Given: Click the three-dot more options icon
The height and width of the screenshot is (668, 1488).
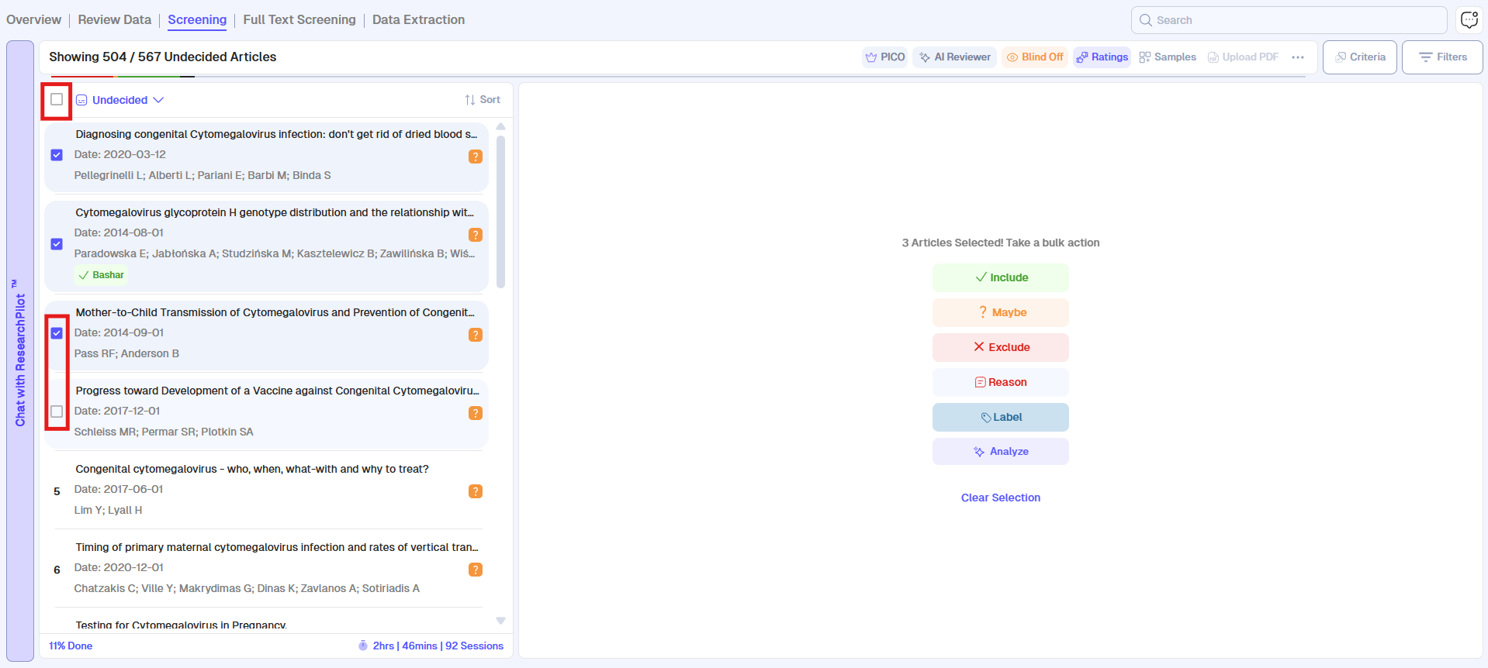Looking at the screenshot, I should click(x=1298, y=57).
